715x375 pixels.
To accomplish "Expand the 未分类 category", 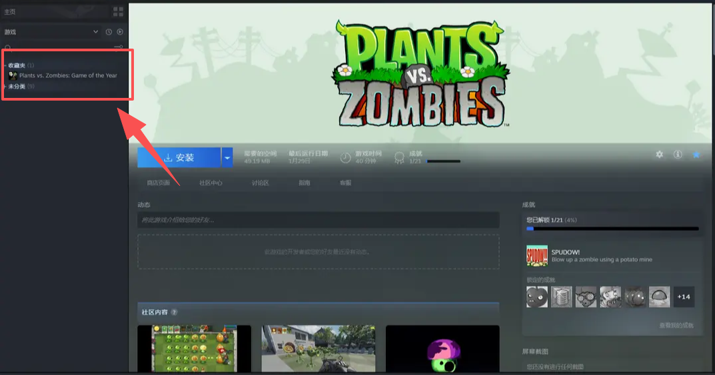I will (x=5, y=87).
